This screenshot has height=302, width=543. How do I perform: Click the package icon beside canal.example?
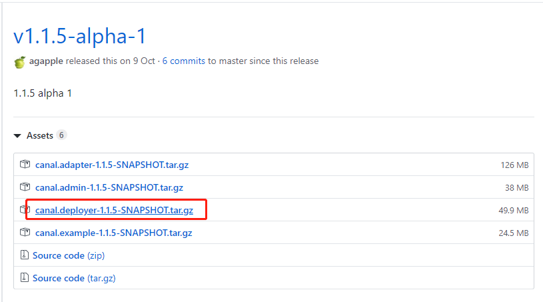pos(25,232)
